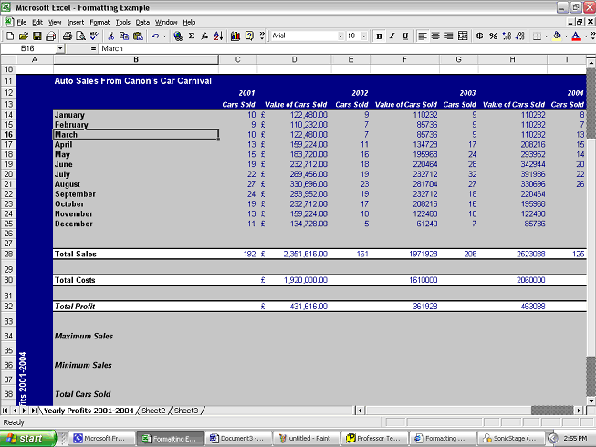The height and width of the screenshot is (447, 596).
Task: Apply Currency style to the selection
Action: click(x=480, y=36)
